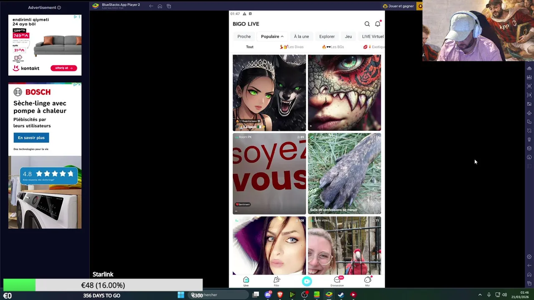This screenshot has height=300, width=534.
Task: Open the stream thumbnail with 108 viewers
Action: (269, 245)
